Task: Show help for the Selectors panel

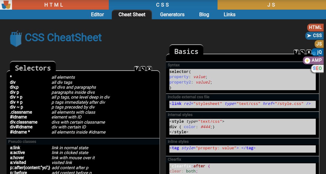Action: point(136,68)
